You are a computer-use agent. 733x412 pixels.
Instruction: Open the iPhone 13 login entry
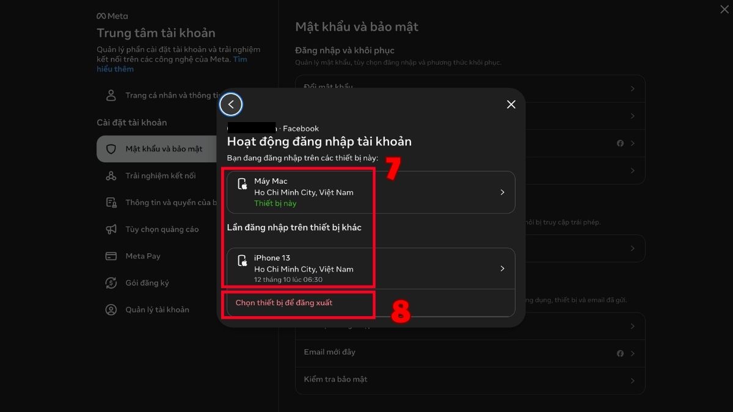point(371,269)
